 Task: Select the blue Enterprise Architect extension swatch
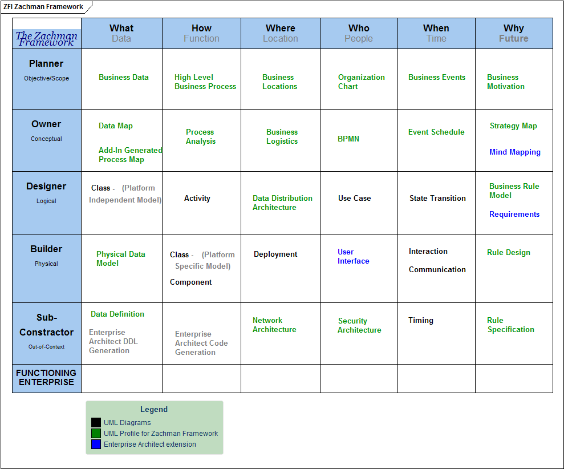(x=96, y=444)
